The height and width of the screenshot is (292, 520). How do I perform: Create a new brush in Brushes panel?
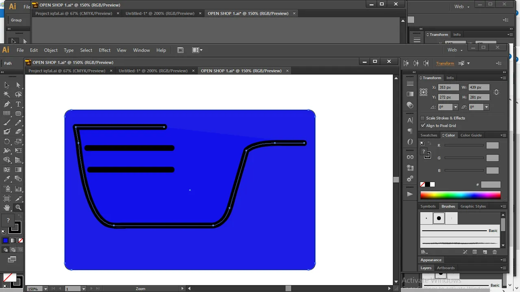pyautogui.click(x=485, y=252)
